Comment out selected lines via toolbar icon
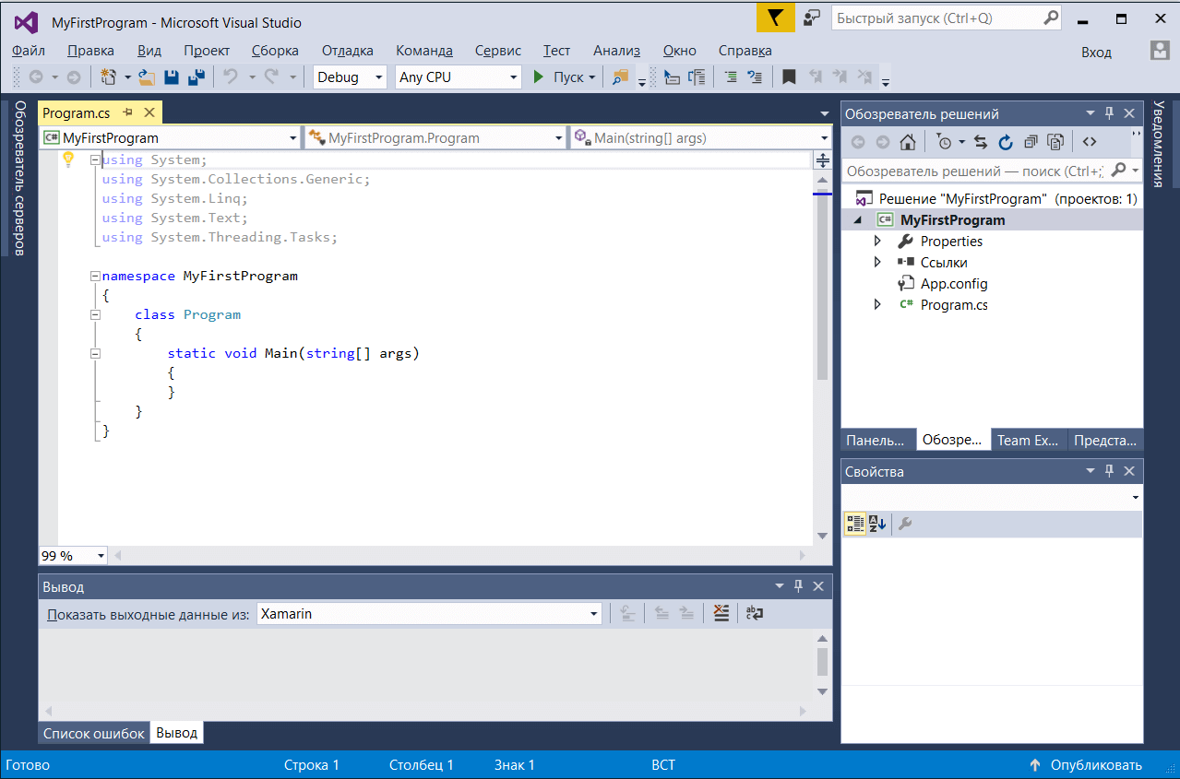 point(730,77)
